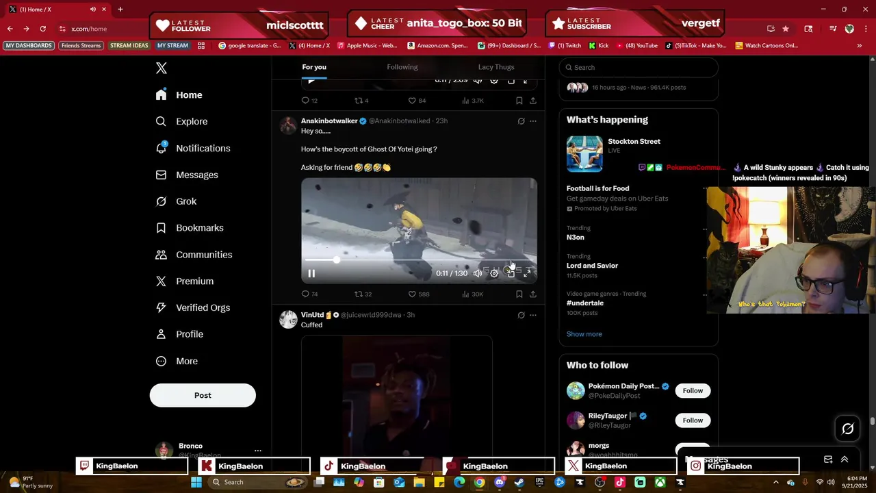Go to Home in the sidebar
The height and width of the screenshot is (493, 876).
tap(179, 95)
